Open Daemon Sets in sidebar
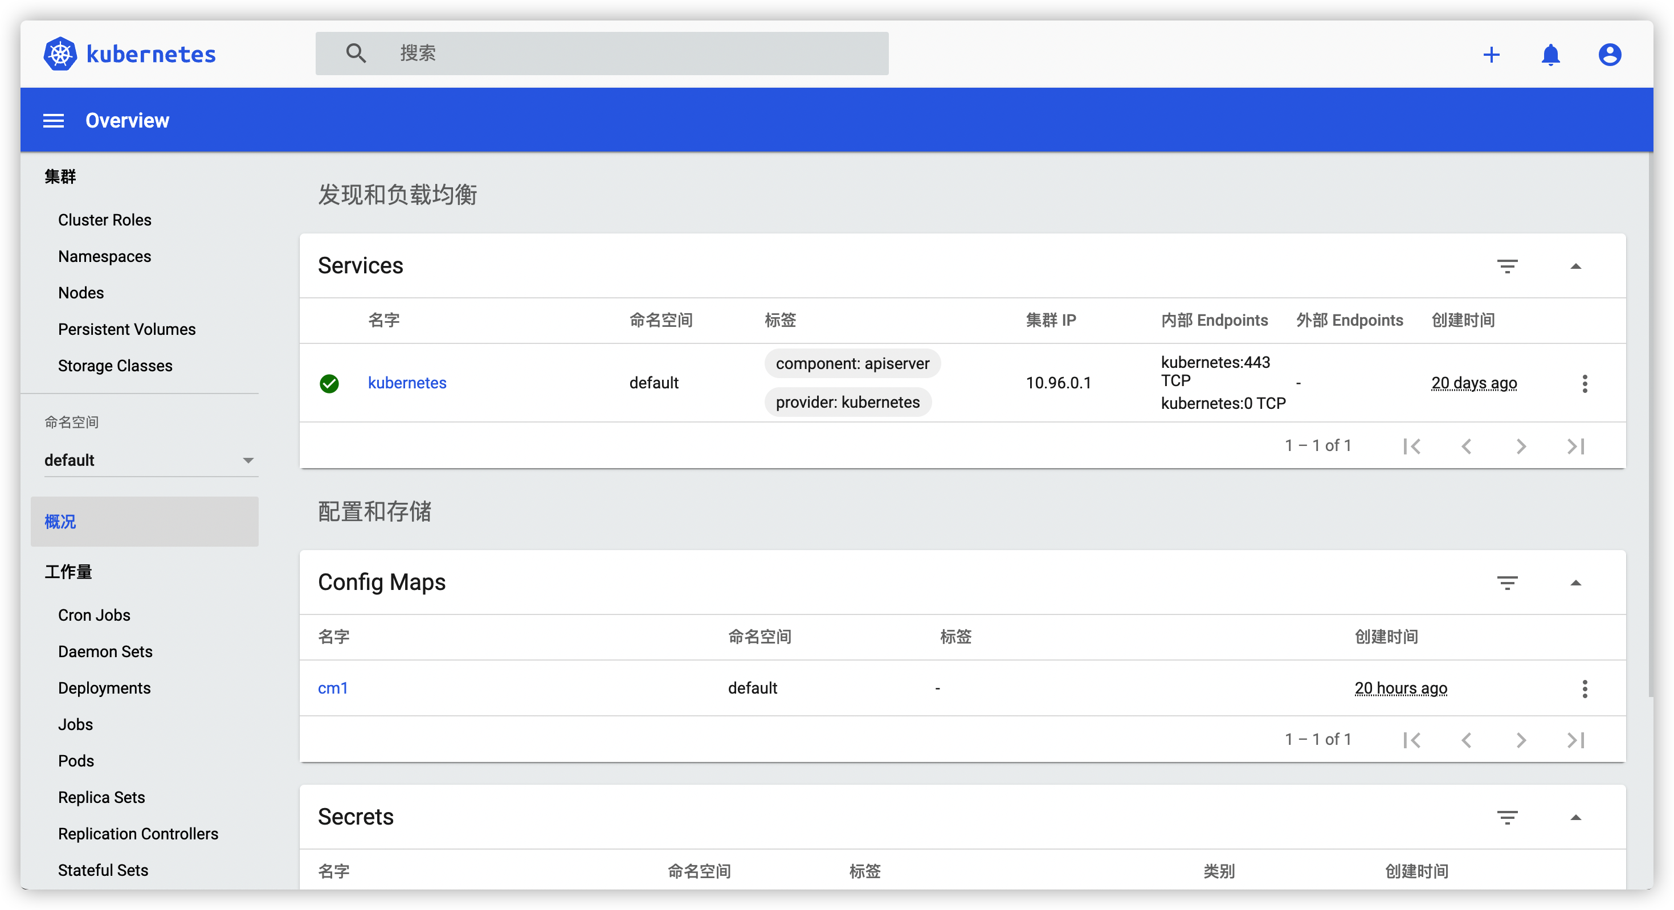The height and width of the screenshot is (910, 1674). 105,651
